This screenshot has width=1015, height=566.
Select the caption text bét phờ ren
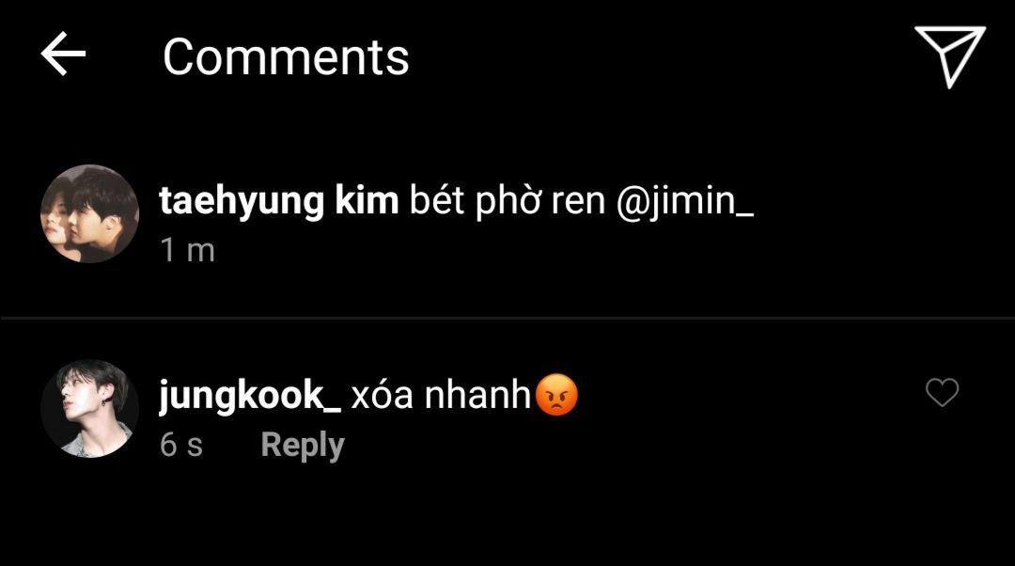[507, 201]
